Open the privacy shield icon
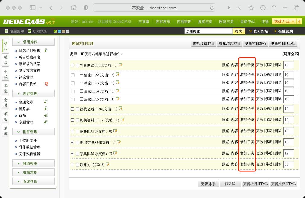305x198 pixels. pos(86,8)
